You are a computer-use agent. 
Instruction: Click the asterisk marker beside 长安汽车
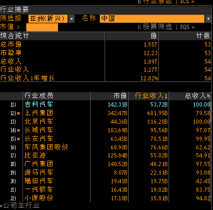click(x=19, y=139)
